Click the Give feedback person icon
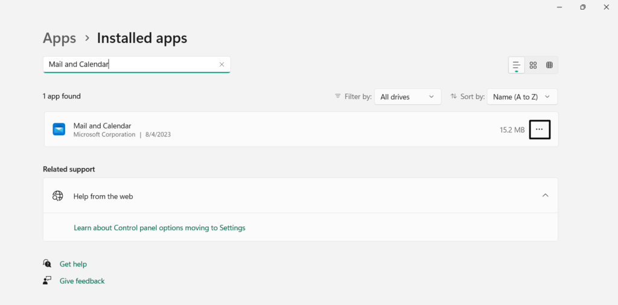Viewport: 618px width, 305px height. coord(47,281)
